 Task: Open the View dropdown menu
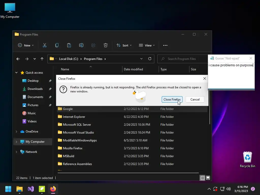click(147, 45)
